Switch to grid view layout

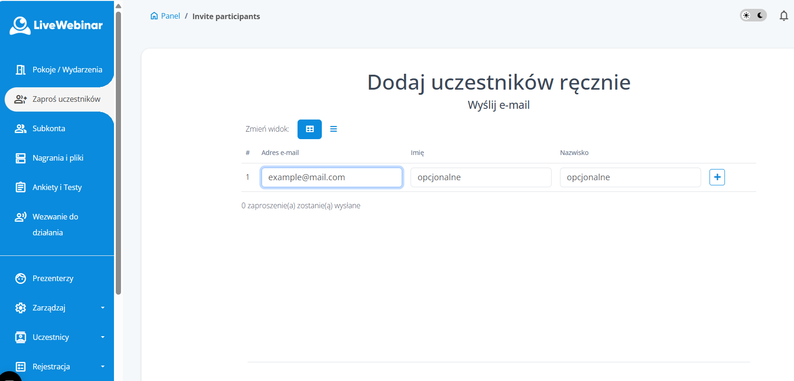309,129
